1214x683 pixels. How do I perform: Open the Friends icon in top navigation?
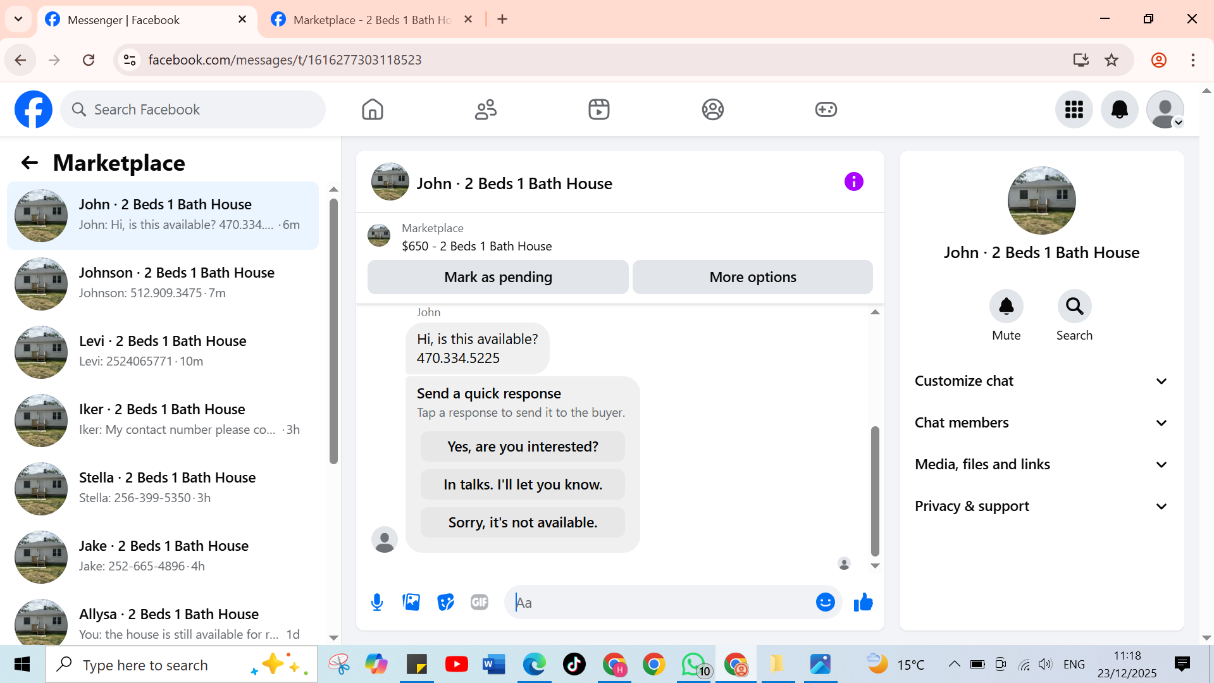pos(486,109)
